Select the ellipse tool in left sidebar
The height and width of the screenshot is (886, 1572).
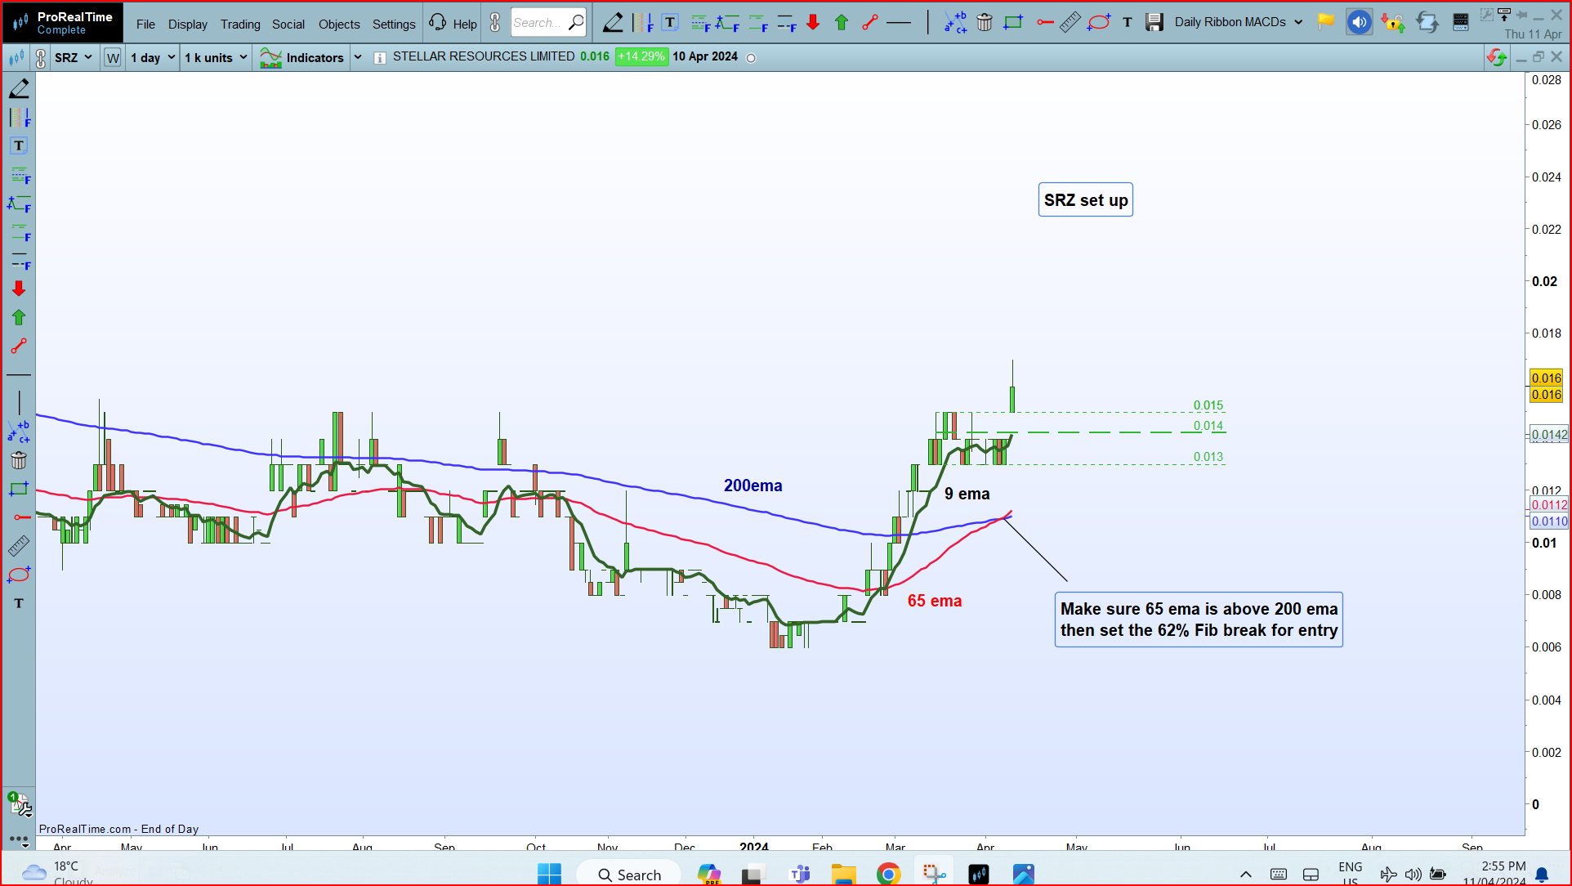[19, 575]
